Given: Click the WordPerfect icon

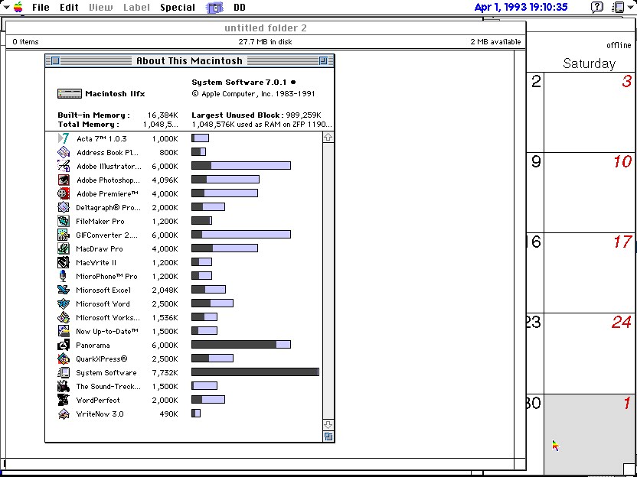Looking at the screenshot, I should [x=64, y=401].
